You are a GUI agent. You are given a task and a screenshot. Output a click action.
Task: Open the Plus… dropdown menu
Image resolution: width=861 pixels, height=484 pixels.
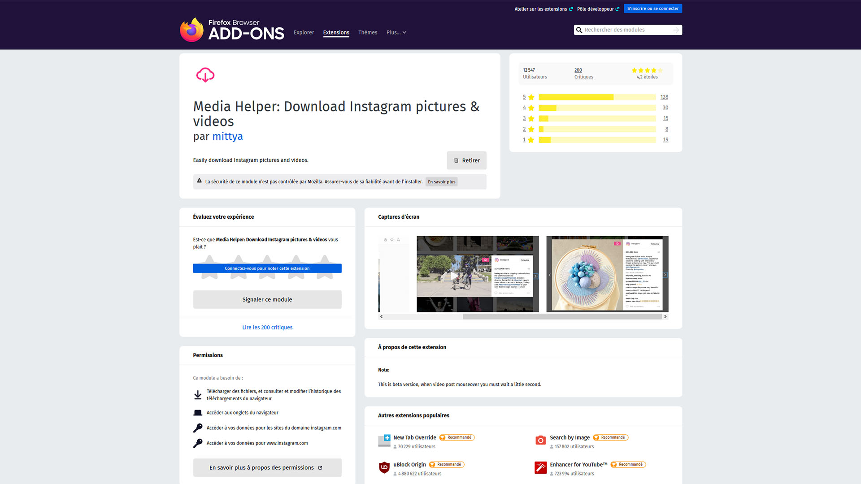[396, 32]
